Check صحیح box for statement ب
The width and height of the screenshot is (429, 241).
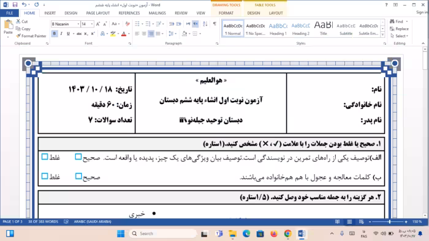78,176
